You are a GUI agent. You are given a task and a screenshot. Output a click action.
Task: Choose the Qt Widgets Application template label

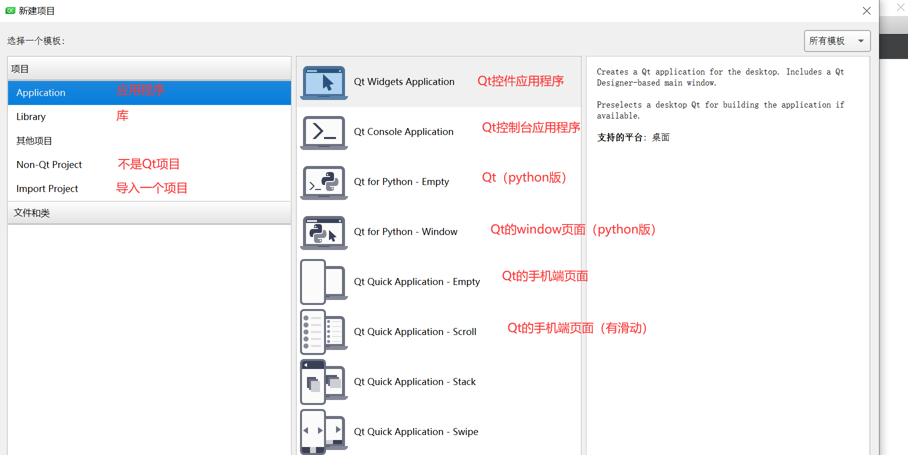(404, 82)
